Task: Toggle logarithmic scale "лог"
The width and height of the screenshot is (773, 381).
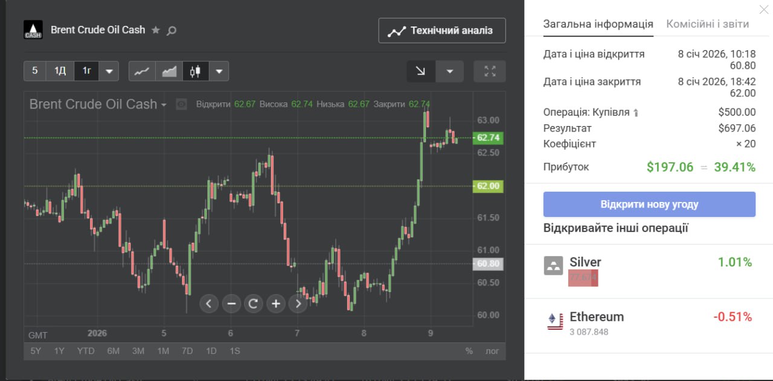Action: click(x=493, y=351)
